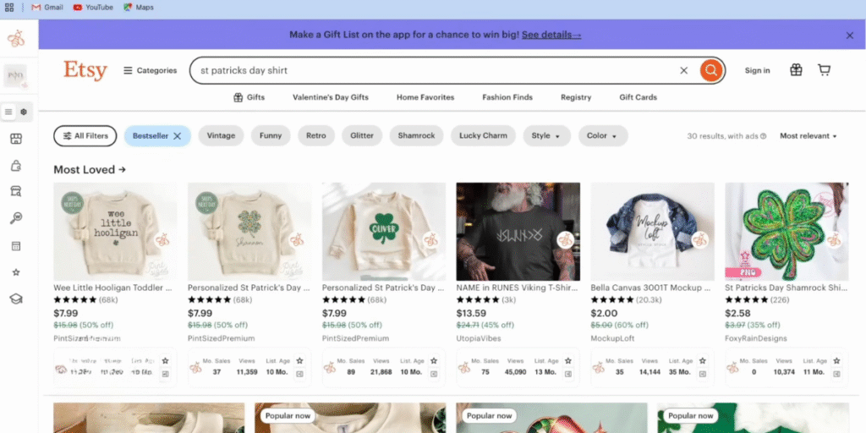Click the FoxyRainDesigns shop name
The image size is (866, 433).
click(756, 338)
